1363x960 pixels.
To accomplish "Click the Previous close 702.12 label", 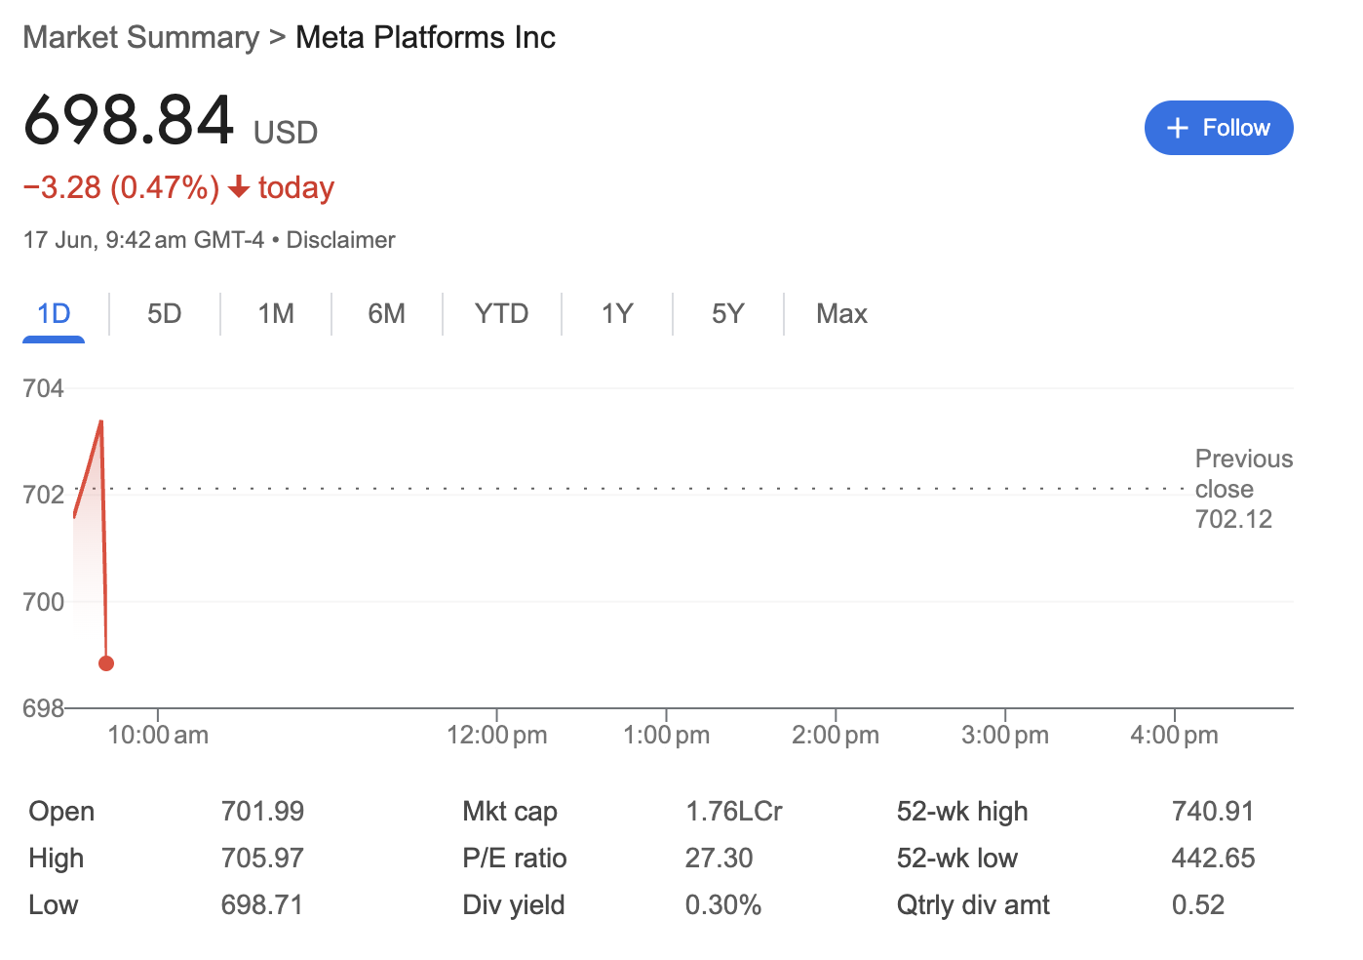I will [1243, 489].
